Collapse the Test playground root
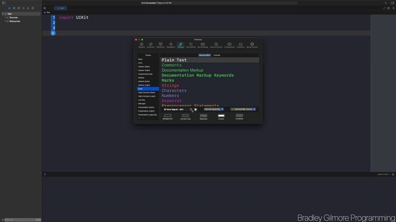Screen dimensions: 396x222 [x=2, y=14]
